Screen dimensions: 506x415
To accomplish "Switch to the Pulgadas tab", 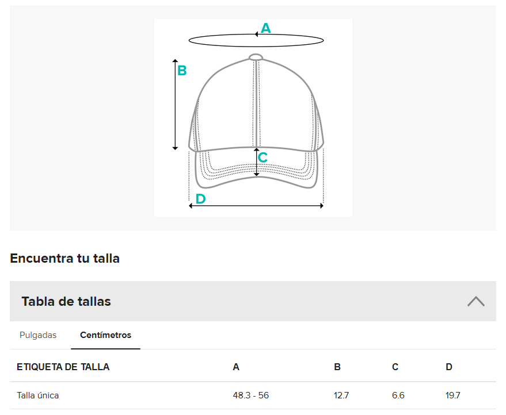I will (x=38, y=335).
